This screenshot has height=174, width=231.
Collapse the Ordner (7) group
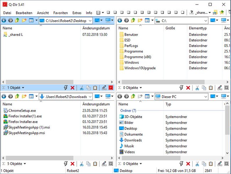pos(128,110)
